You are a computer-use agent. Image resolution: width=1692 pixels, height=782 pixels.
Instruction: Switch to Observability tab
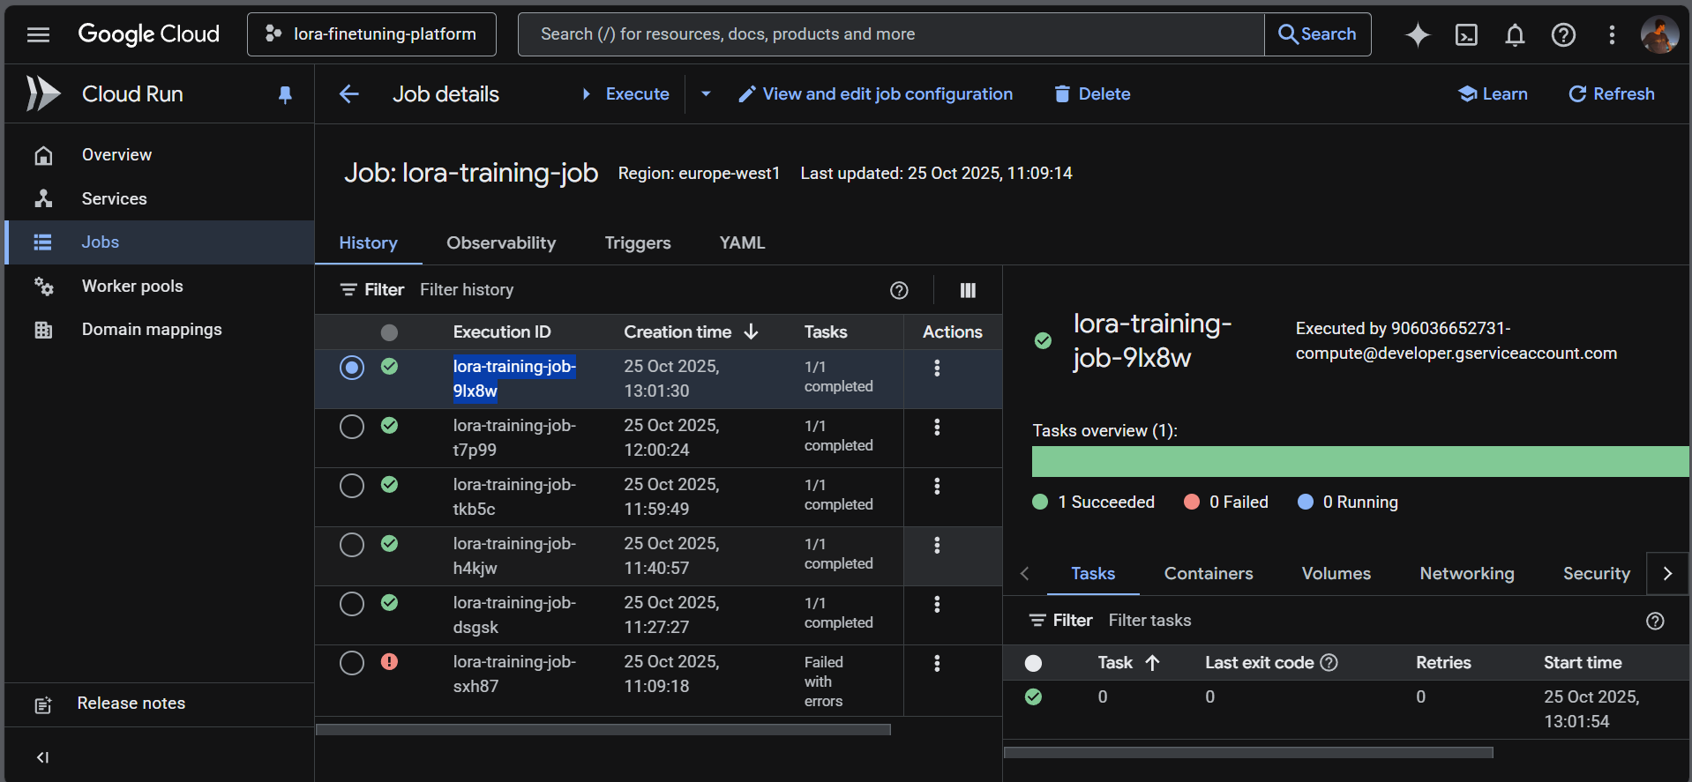[501, 243]
